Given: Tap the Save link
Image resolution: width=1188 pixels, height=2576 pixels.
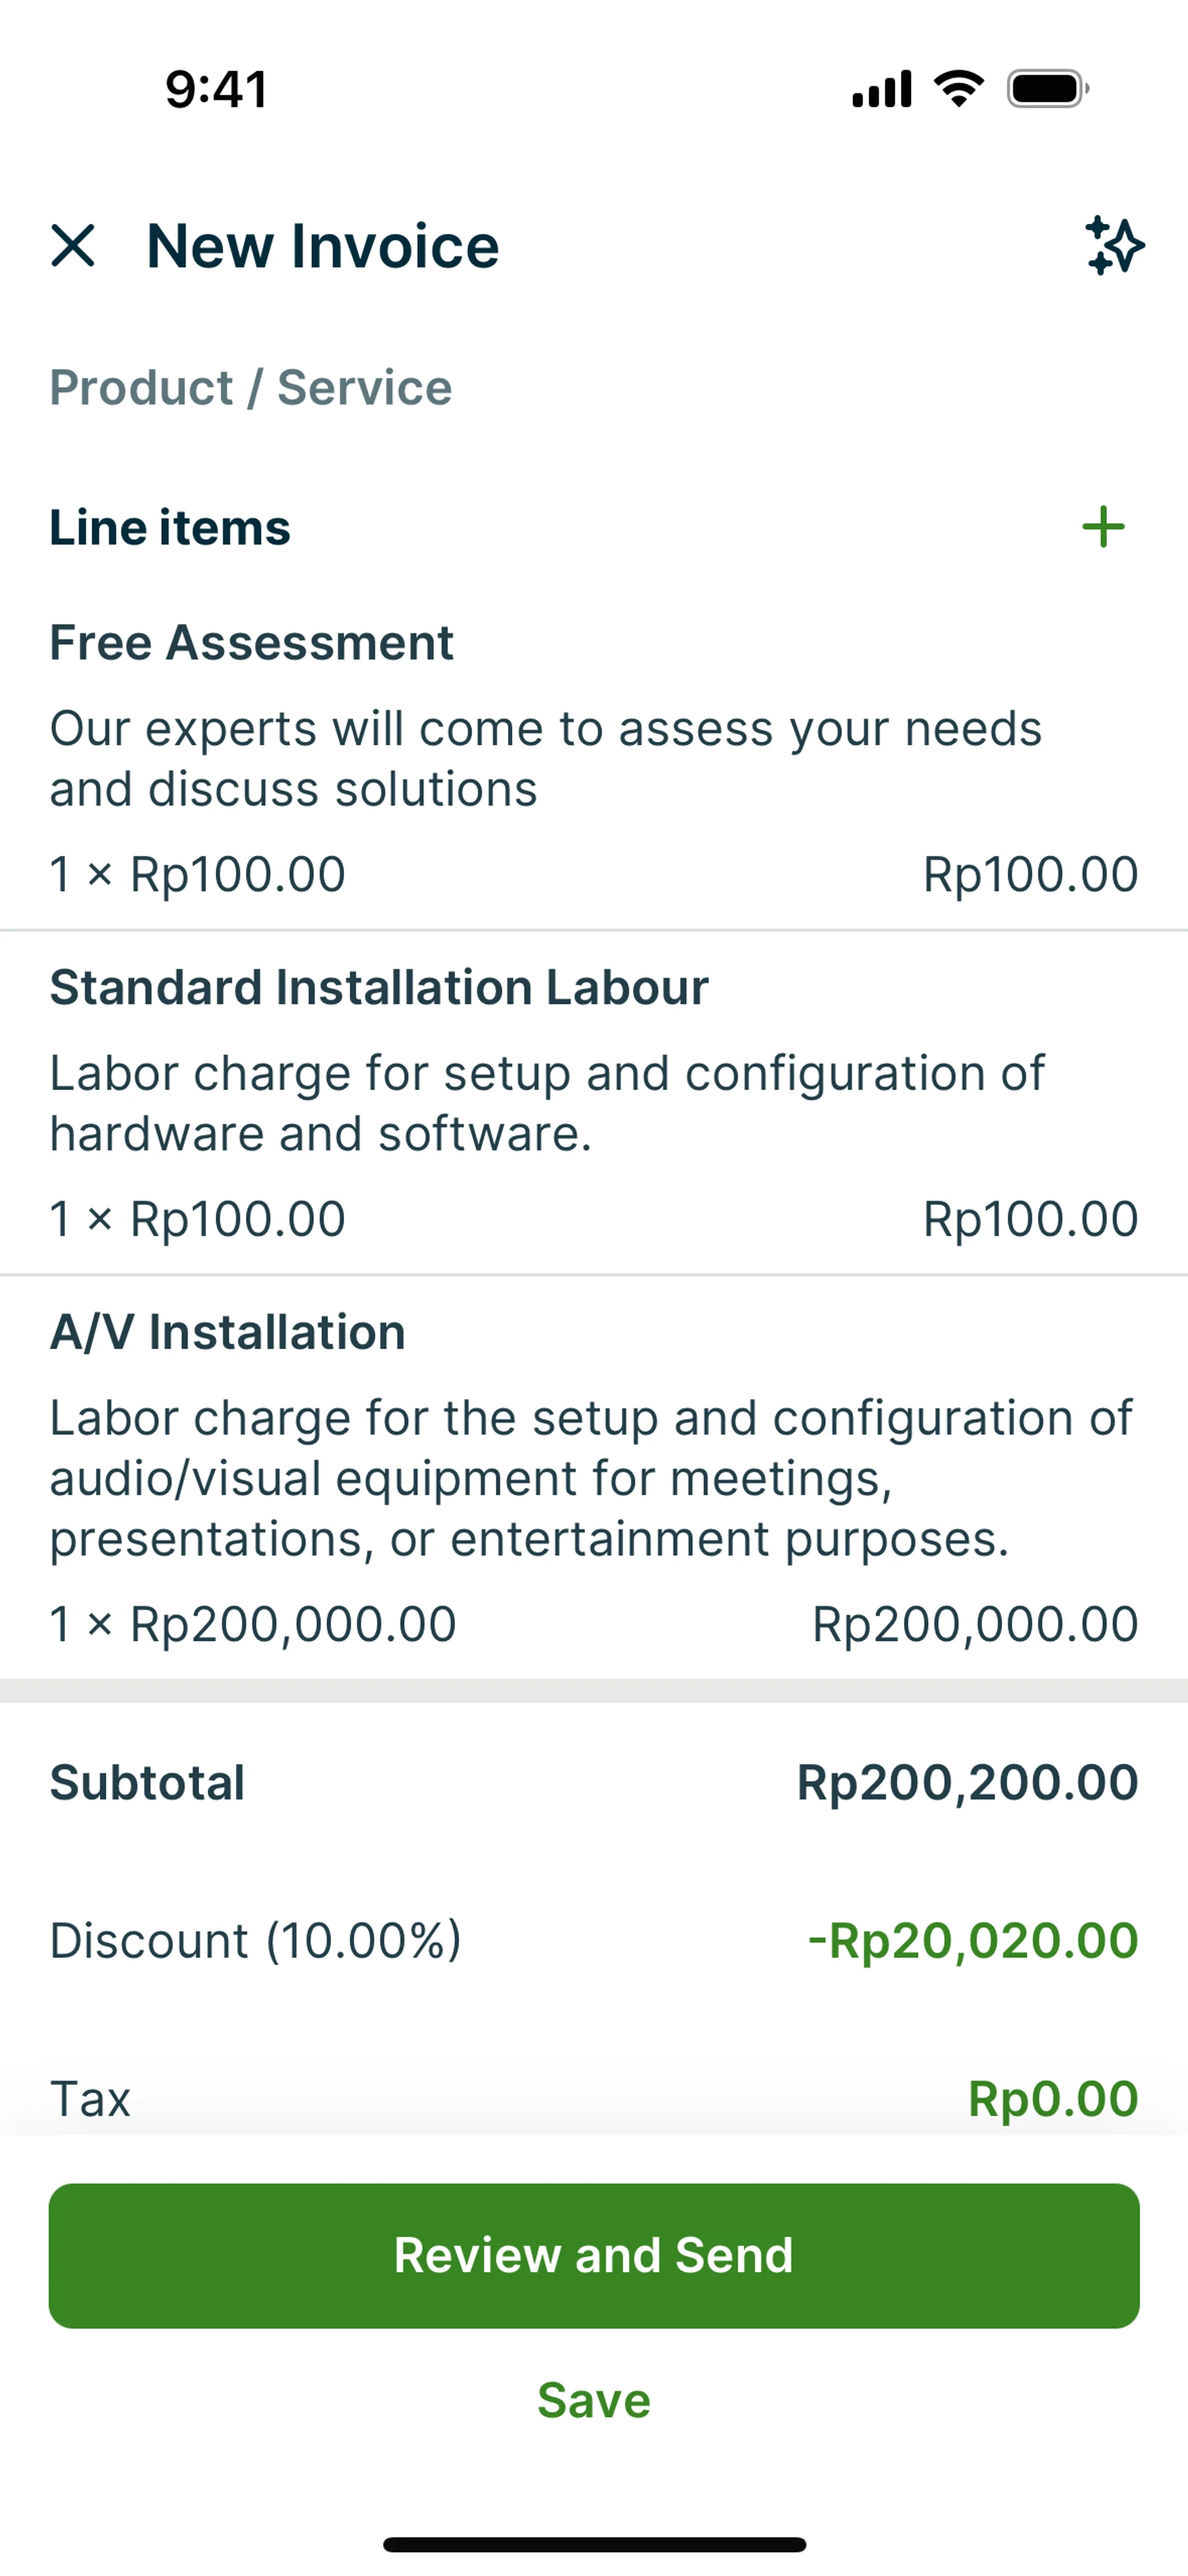Looking at the screenshot, I should point(594,2400).
